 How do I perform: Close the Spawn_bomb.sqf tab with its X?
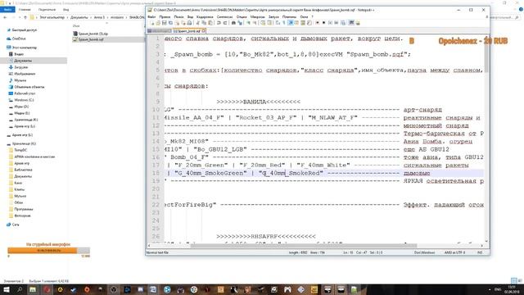(x=204, y=31)
